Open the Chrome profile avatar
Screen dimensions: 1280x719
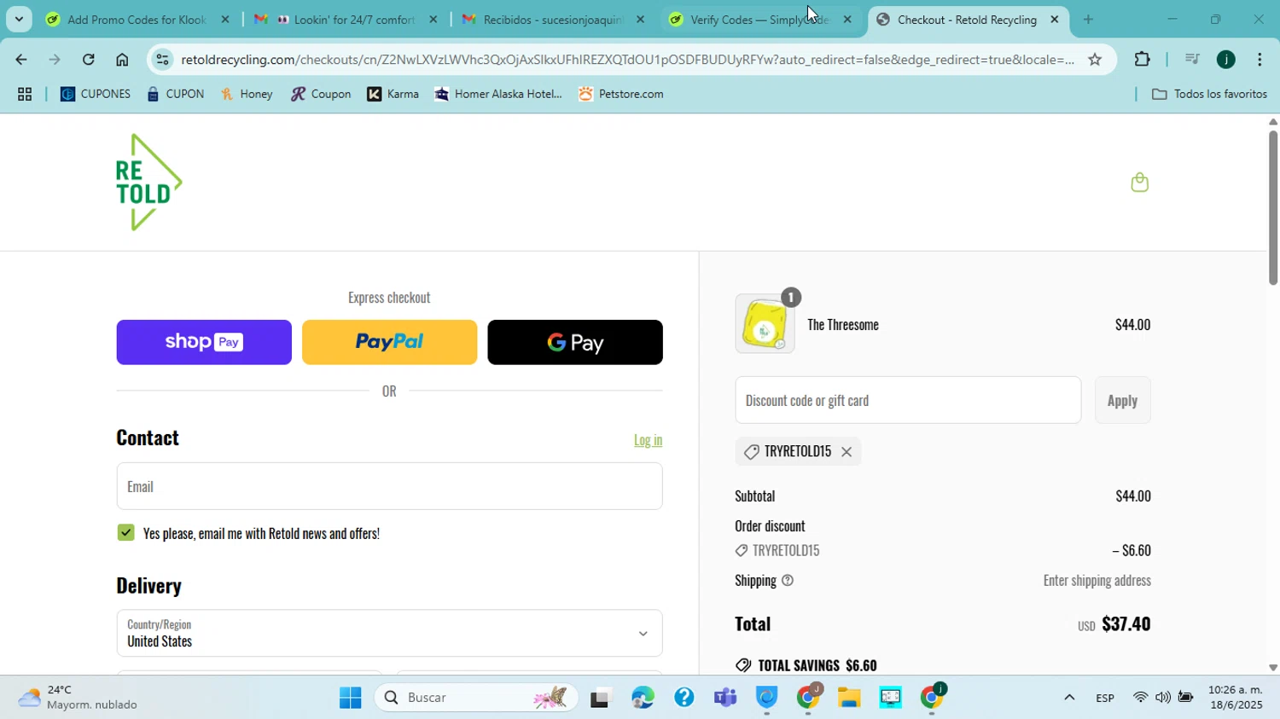tap(1226, 60)
